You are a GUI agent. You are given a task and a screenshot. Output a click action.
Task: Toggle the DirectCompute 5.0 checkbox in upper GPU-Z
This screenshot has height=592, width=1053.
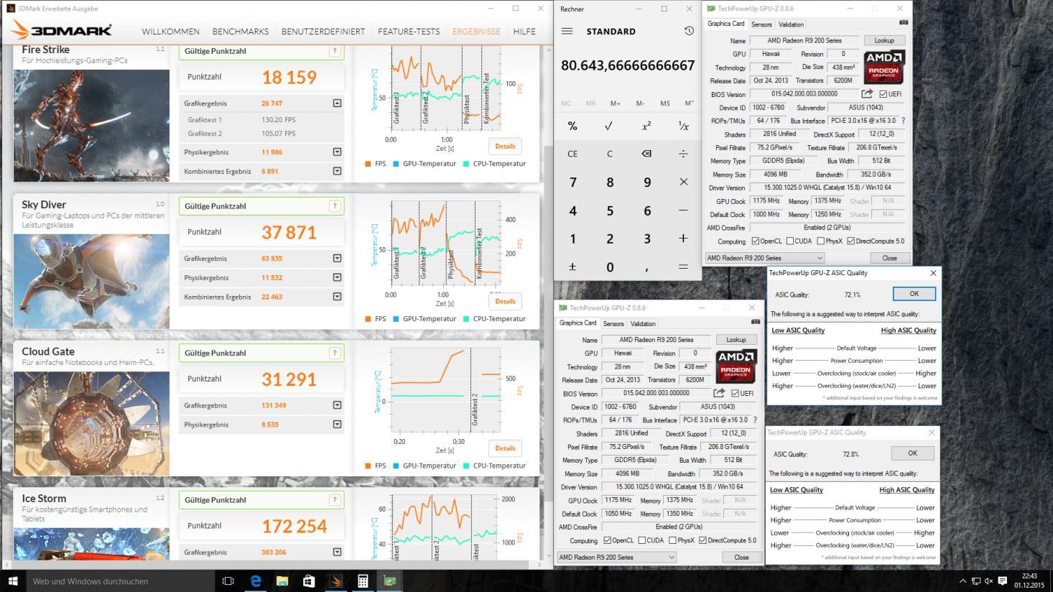point(850,241)
